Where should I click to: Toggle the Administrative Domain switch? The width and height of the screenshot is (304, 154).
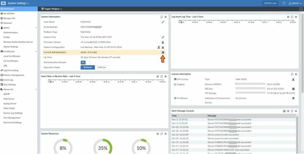(85, 62)
